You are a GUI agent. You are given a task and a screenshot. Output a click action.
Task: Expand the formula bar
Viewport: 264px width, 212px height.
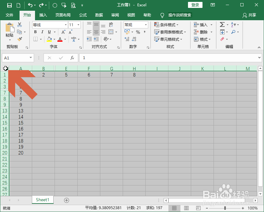[x=259, y=58]
